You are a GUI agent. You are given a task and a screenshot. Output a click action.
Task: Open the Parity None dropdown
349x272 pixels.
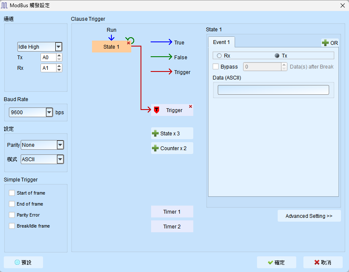[x=60, y=145]
